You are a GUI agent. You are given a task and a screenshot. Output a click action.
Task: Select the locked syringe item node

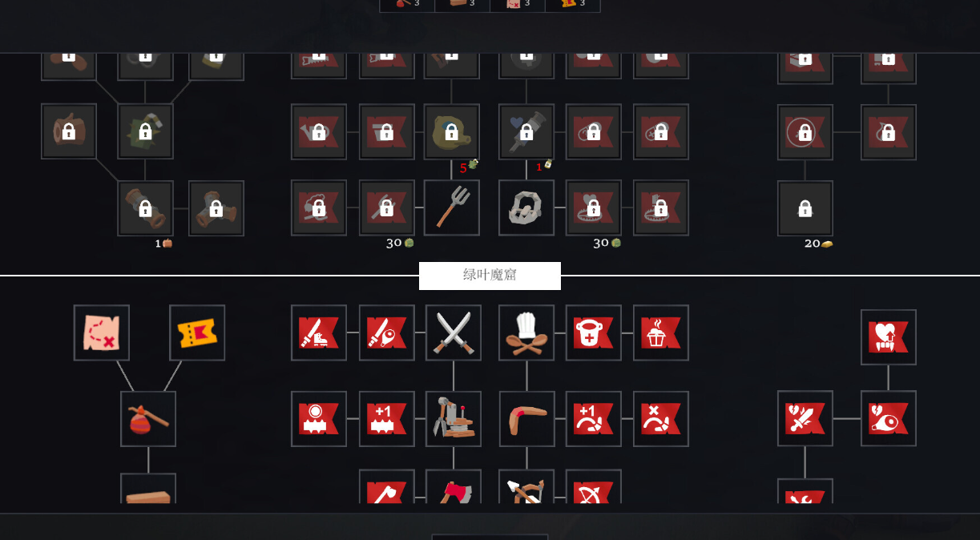(526, 131)
